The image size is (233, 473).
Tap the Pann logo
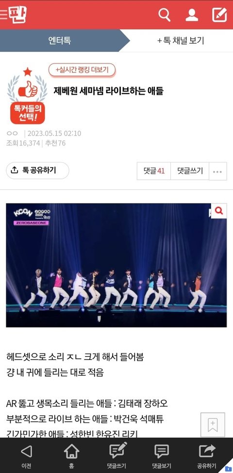pos(17,15)
